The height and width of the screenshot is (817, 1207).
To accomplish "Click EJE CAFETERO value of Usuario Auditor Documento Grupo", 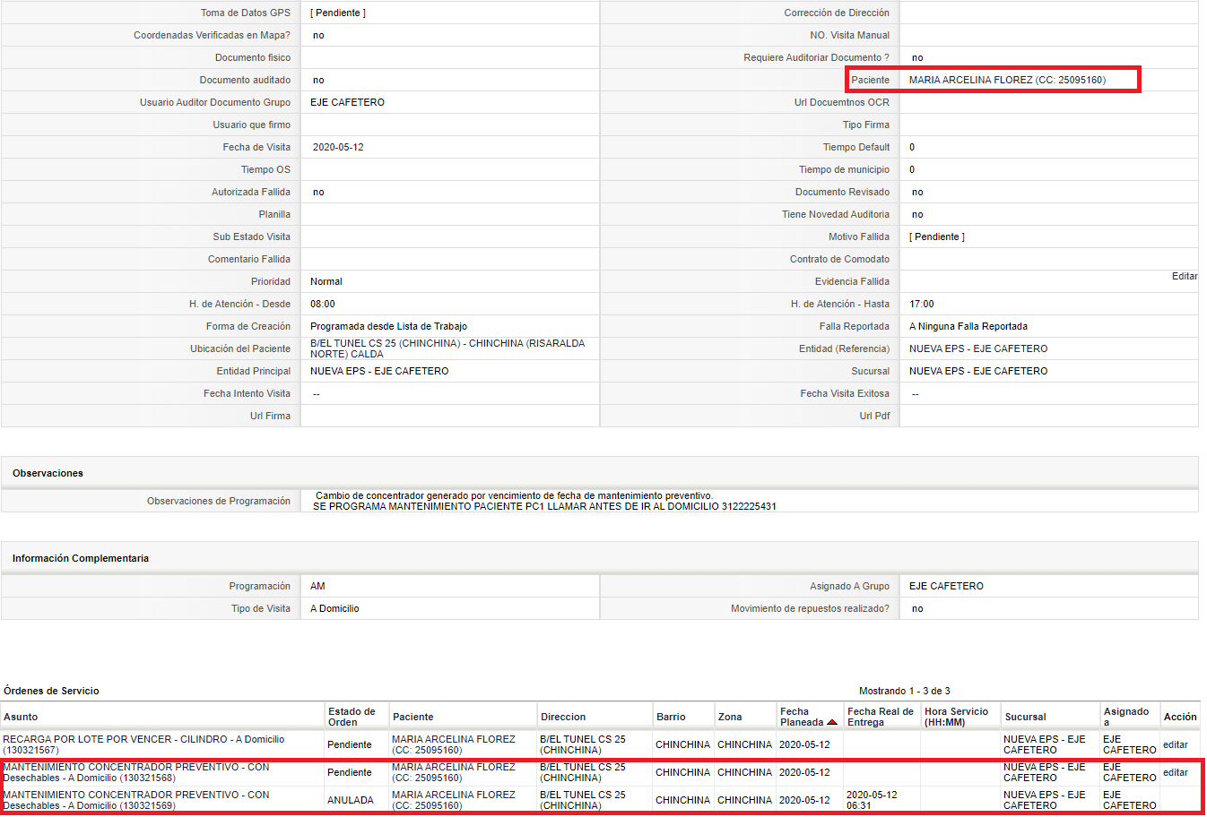I will point(347,102).
